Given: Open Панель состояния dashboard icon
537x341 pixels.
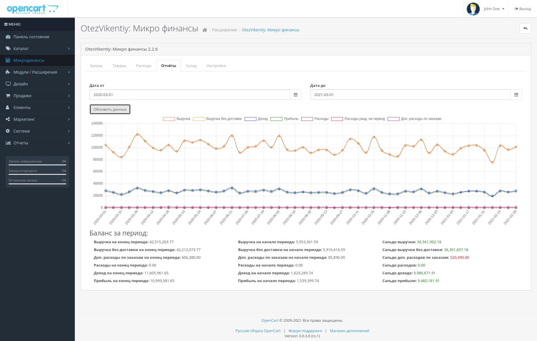Looking at the screenshot, I should [8, 37].
